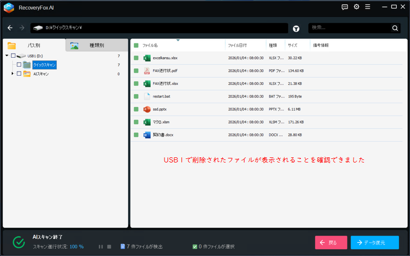Open the feedback chat icon
The image size is (410, 256).
[x=344, y=7]
